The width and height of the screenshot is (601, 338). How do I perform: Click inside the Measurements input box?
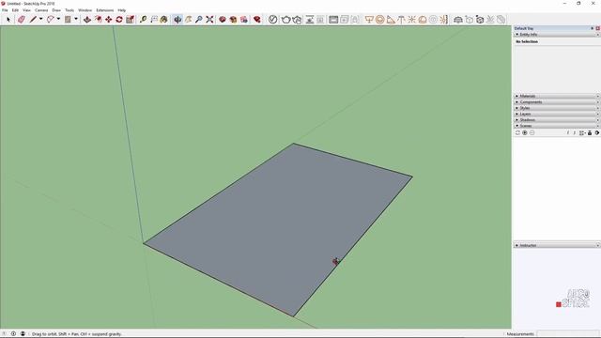pyautogui.click(x=567, y=334)
